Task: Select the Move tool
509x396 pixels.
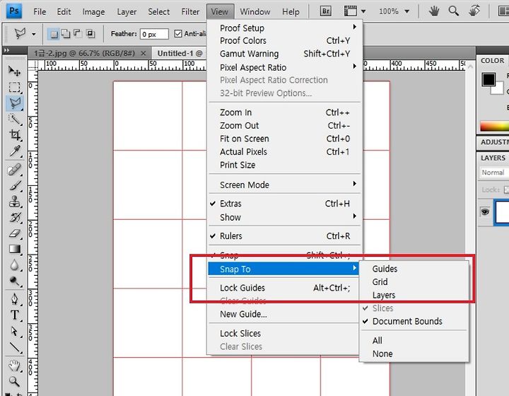Action: coord(14,71)
